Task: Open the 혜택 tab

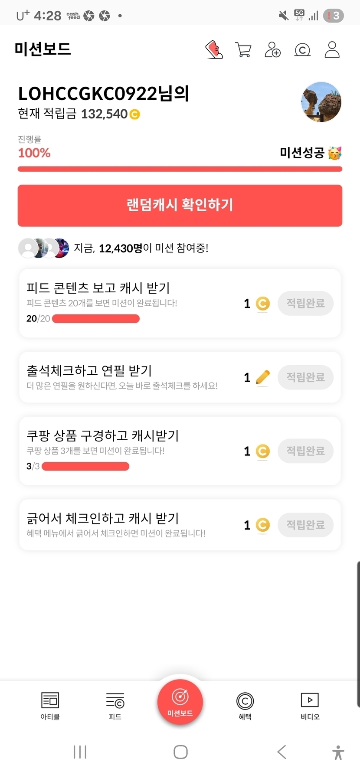Action: coord(245,706)
